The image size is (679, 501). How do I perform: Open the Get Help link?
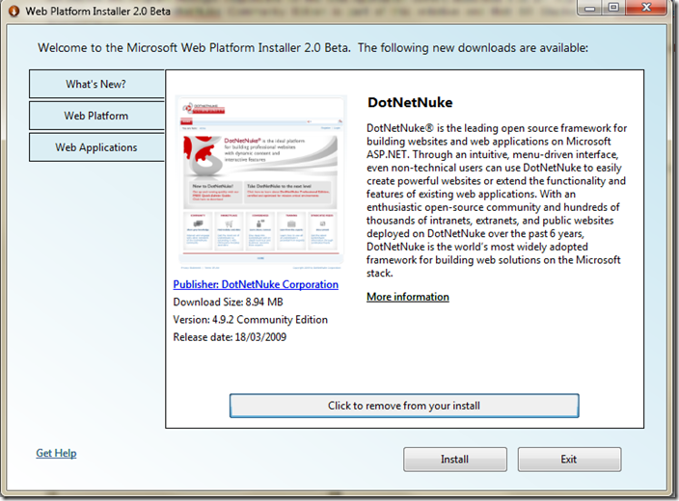coord(56,453)
